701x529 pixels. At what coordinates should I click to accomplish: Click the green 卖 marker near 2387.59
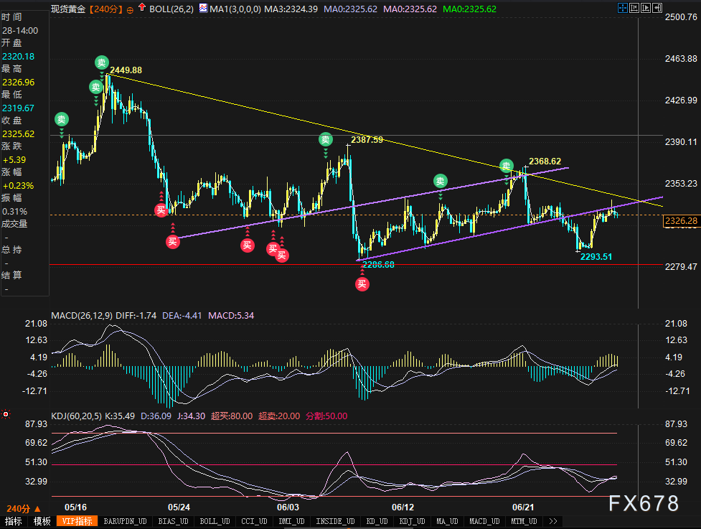(326, 140)
